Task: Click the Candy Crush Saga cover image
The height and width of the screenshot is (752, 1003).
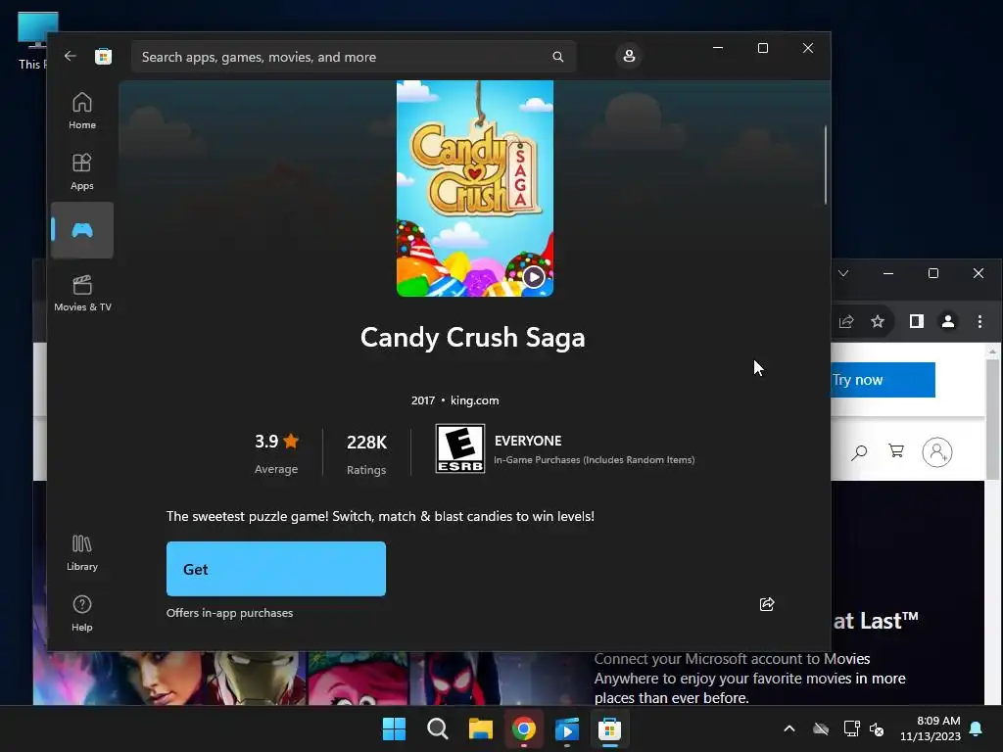Action: tap(475, 188)
